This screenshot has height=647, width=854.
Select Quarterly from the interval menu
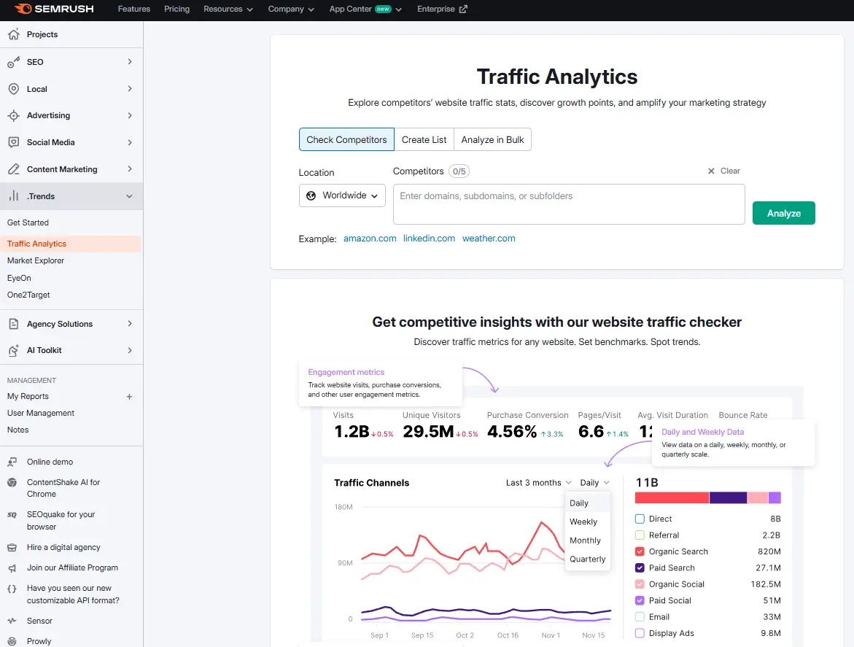pyautogui.click(x=588, y=559)
